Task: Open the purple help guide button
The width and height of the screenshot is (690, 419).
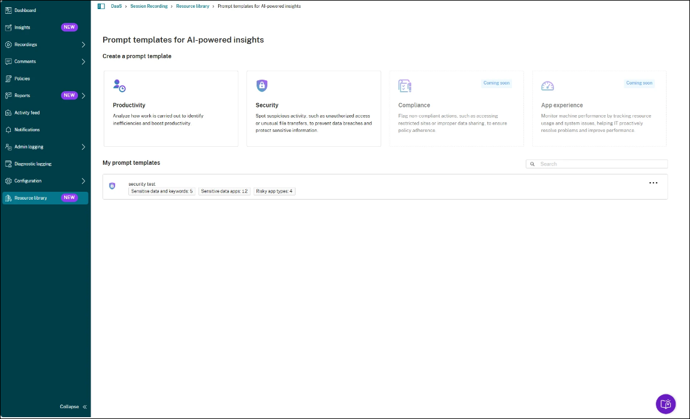Action: [x=665, y=403]
